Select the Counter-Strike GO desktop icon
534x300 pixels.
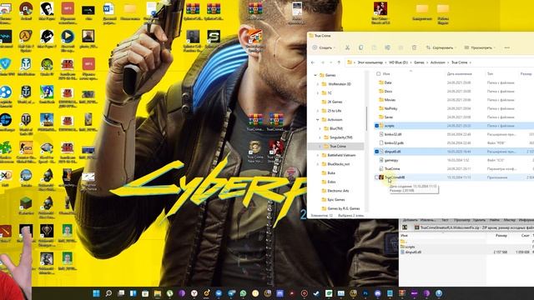tap(26, 147)
